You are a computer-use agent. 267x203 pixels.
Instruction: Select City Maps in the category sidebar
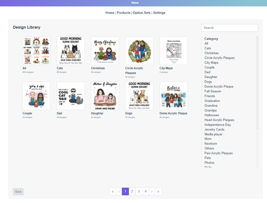click(211, 62)
